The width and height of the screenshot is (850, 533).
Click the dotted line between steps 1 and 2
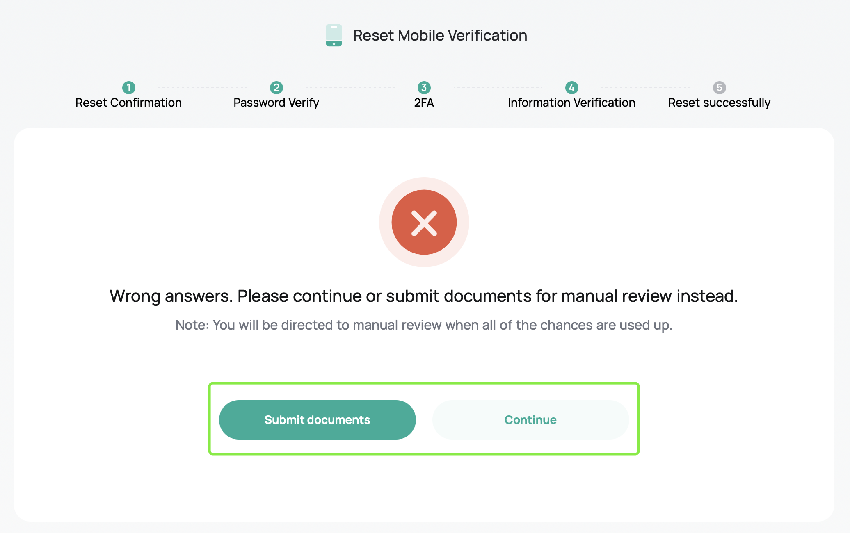click(x=203, y=87)
